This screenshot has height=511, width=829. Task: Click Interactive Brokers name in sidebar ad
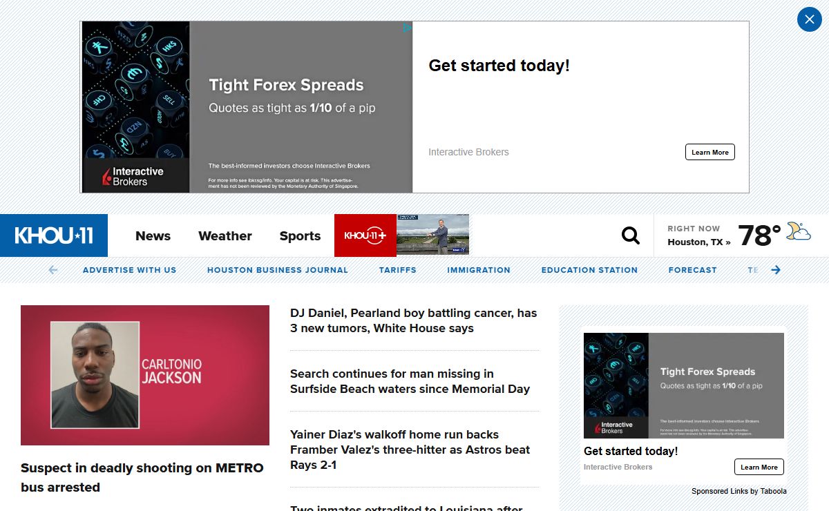[x=618, y=467]
